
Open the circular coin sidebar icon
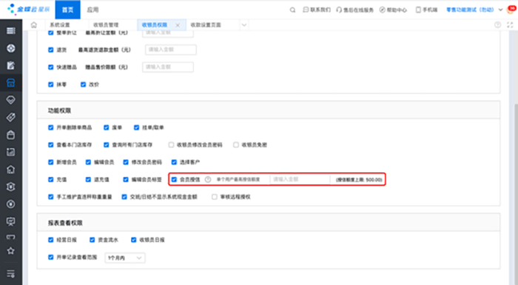(x=10, y=204)
